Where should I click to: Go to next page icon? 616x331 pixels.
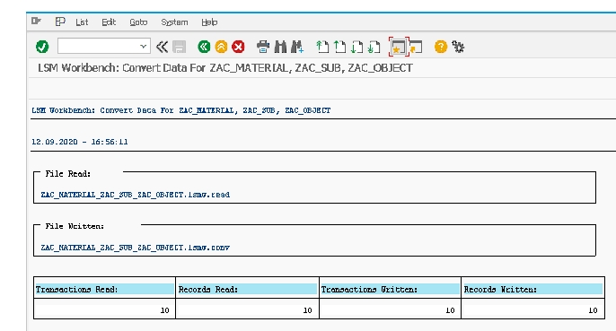coord(356,47)
